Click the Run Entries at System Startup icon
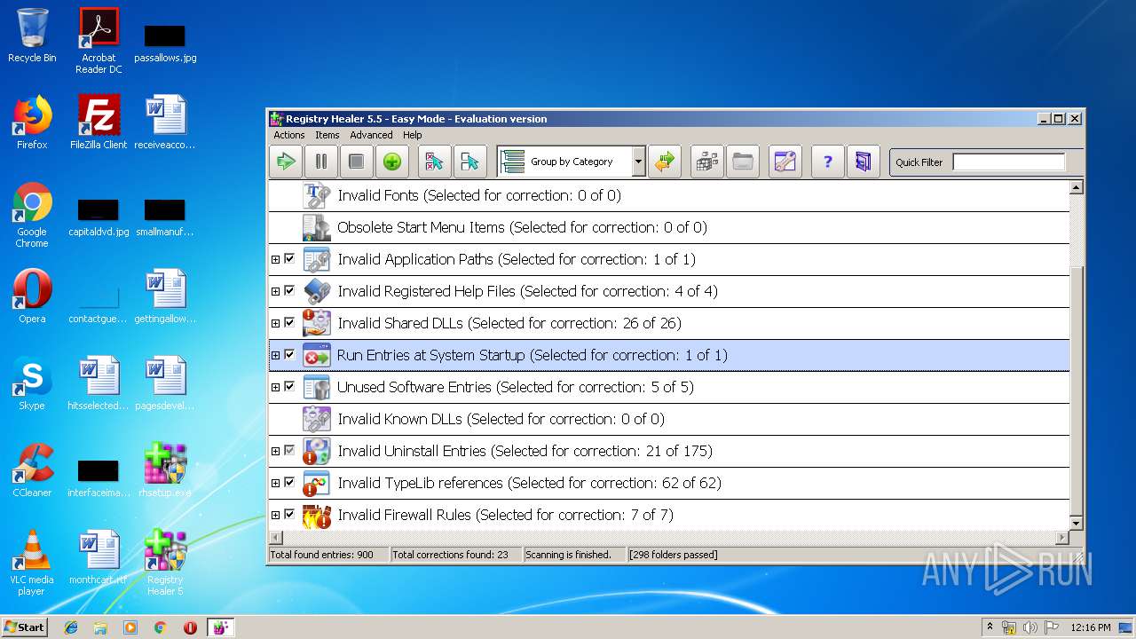 pyautogui.click(x=317, y=355)
